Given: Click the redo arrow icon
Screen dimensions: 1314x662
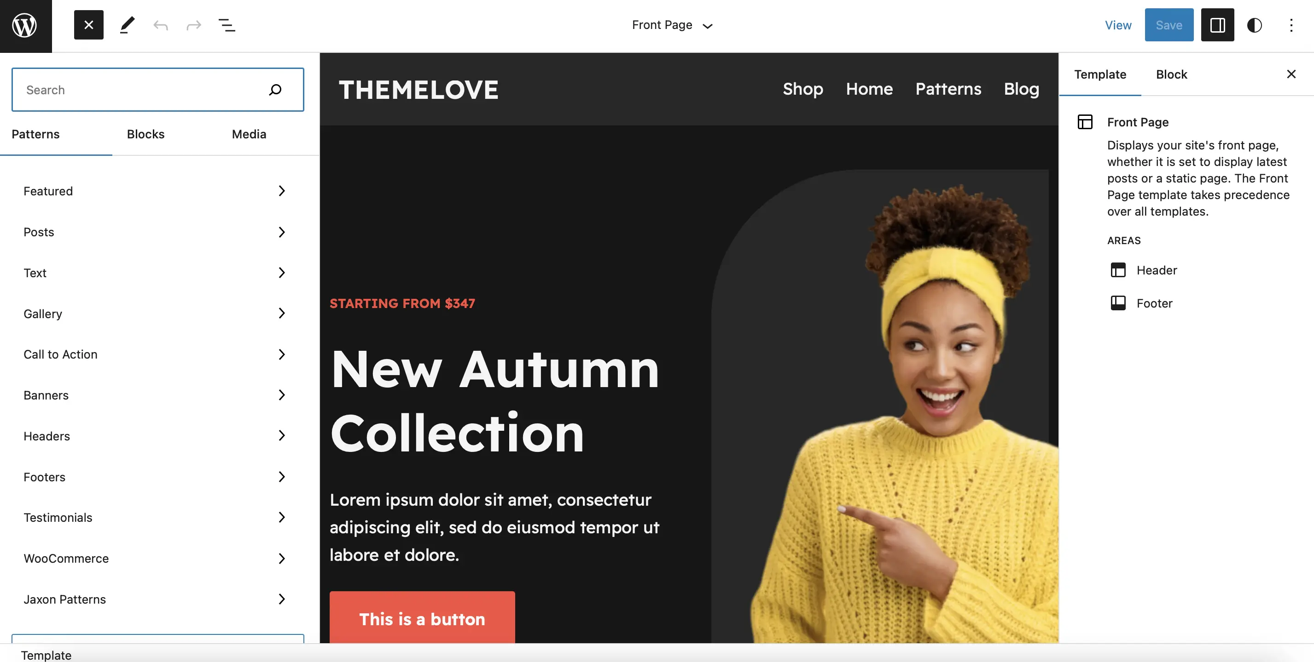Looking at the screenshot, I should pyautogui.click(x=193, y=24).
